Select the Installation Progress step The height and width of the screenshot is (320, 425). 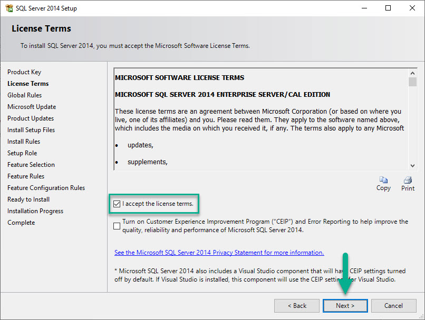(x=35, y=211)
